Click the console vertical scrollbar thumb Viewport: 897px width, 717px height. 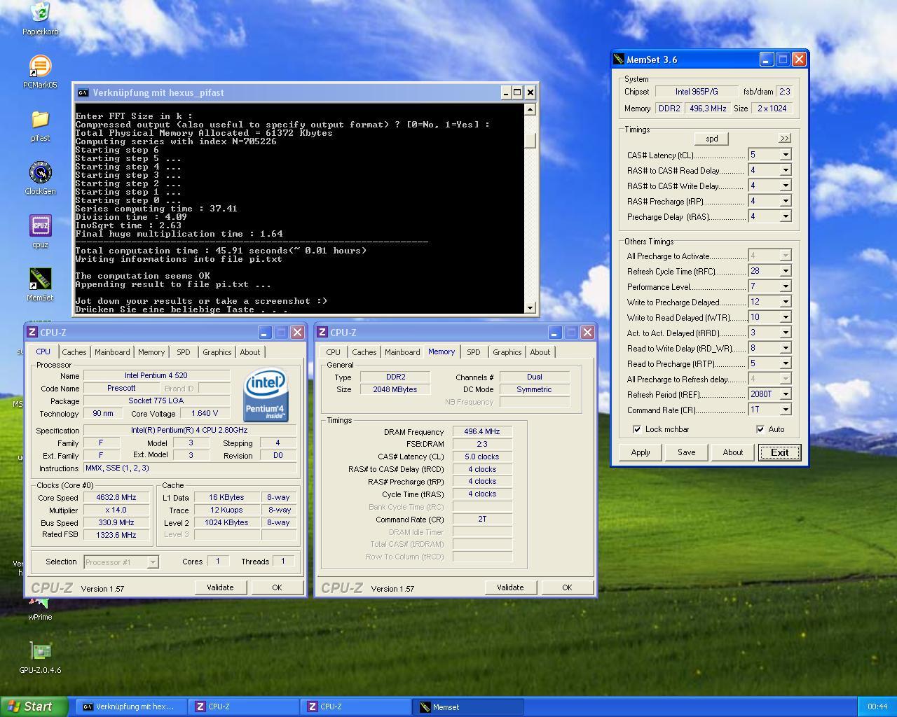pyautogui.click(x=530, y=140)
